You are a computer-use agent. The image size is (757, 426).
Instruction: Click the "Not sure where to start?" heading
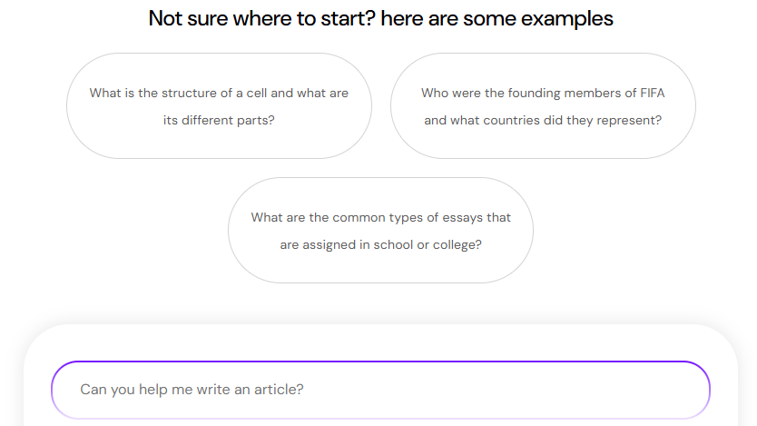(x=262, y=18)
